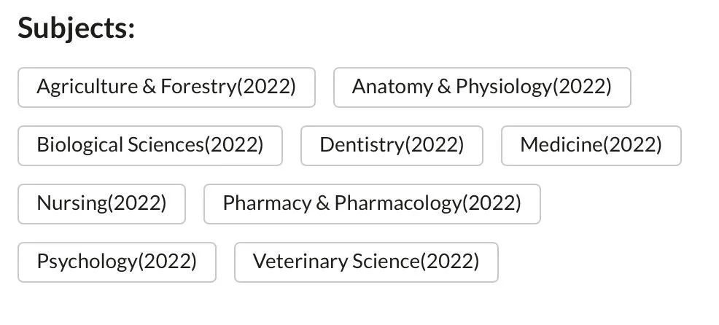The height and width of the screenshot is (325, 719).
Task: View the Dentistry 2022 ranking link
Action: (x=392, y=146)
